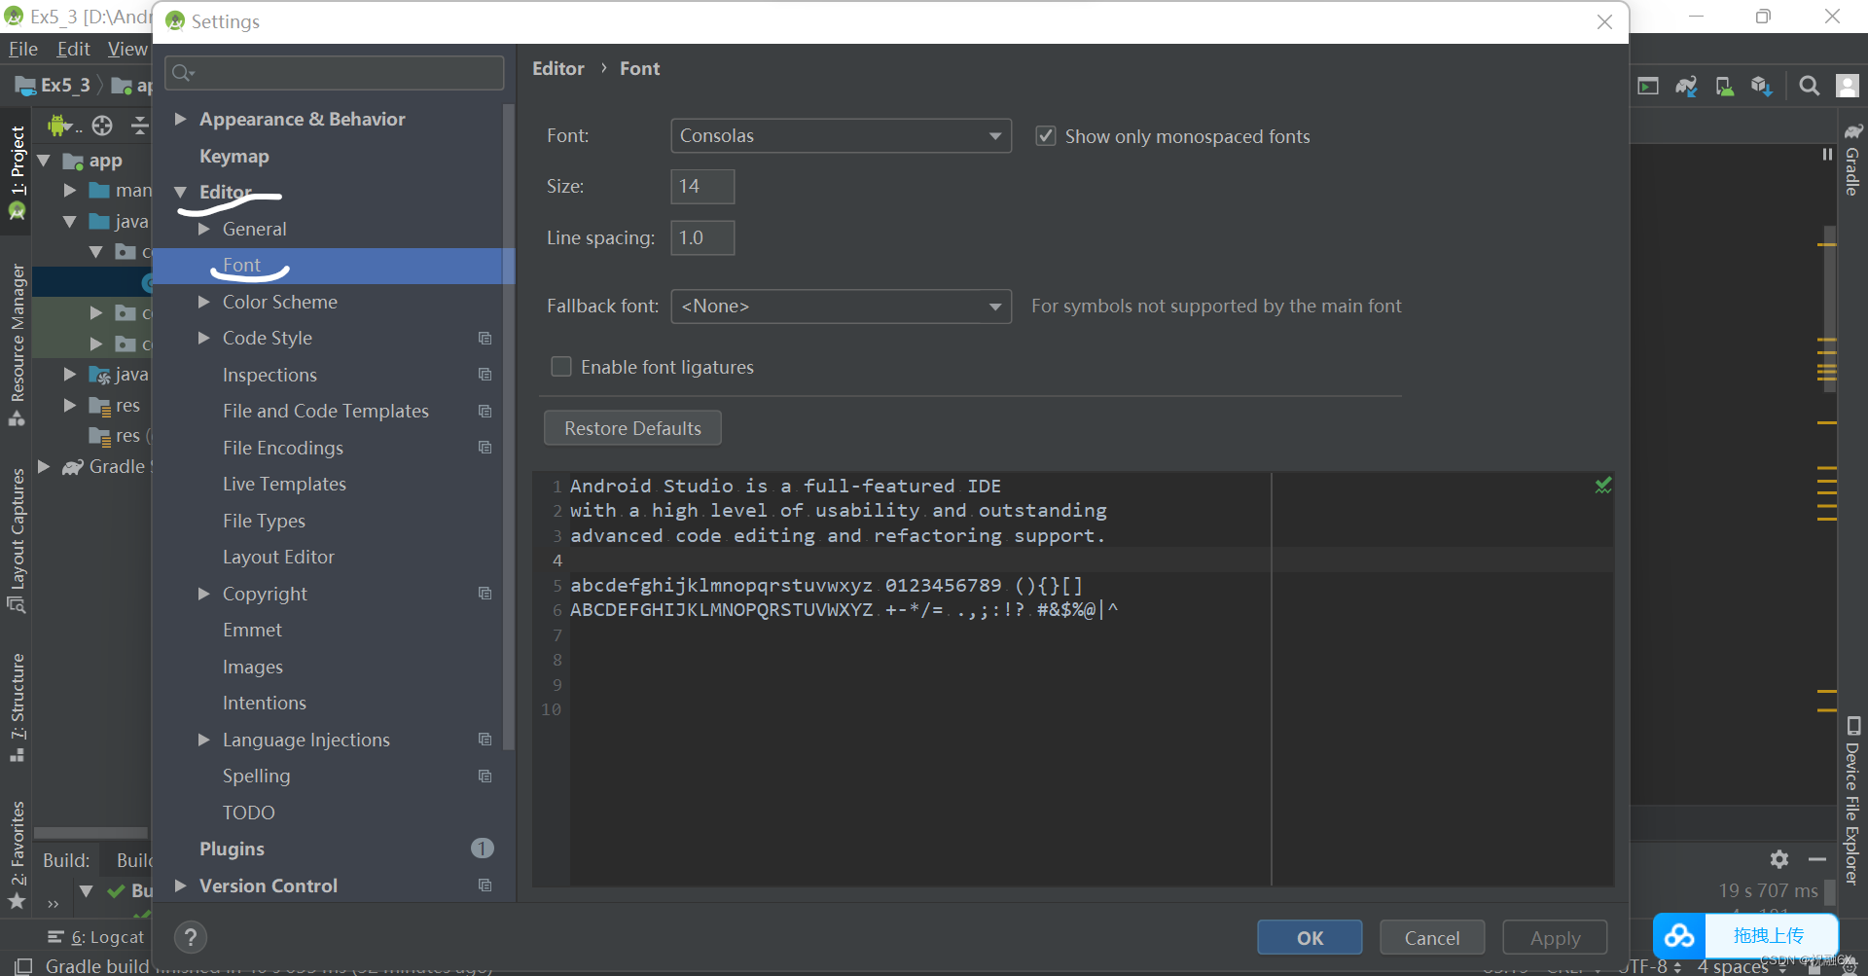This screenshot has width=1868, height=976.
Task: Select Live Templates in settings tree
Action: 284,484
